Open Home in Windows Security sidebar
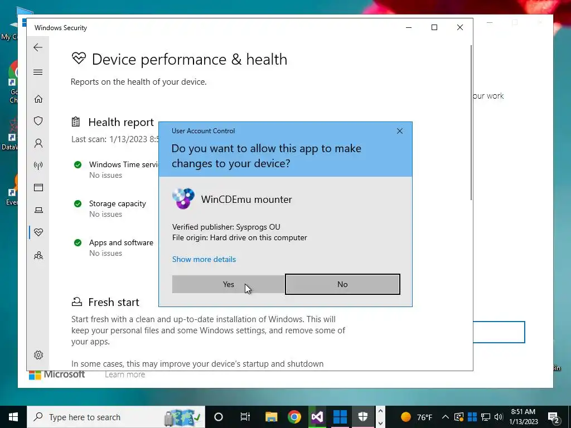Viewport: 571px width, 428px height. (x=38, y=99)
